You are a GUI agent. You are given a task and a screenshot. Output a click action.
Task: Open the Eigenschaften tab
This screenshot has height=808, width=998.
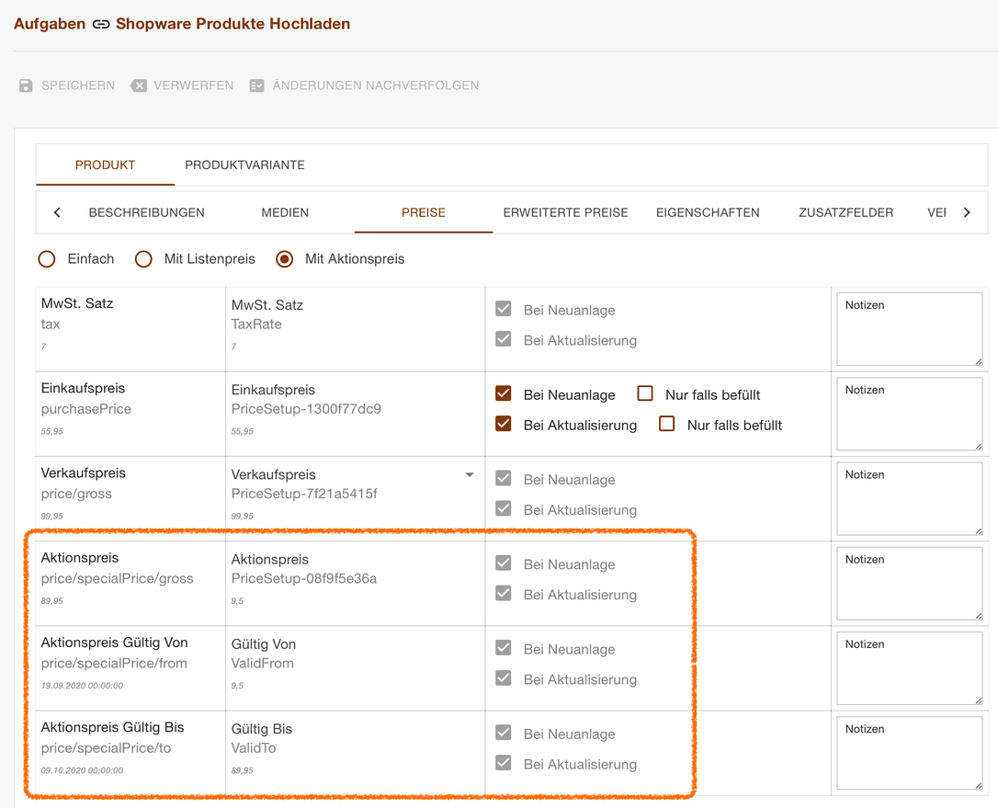708,212
